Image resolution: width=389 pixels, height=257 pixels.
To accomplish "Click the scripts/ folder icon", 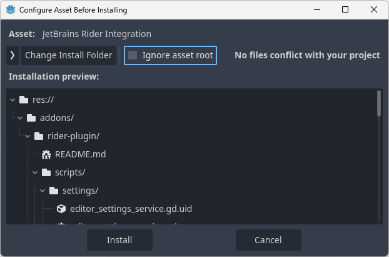I will point(46,172).
